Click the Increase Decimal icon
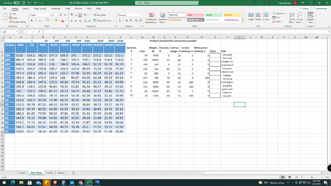Screen dimensions: 331x186 tap(136, 21)
